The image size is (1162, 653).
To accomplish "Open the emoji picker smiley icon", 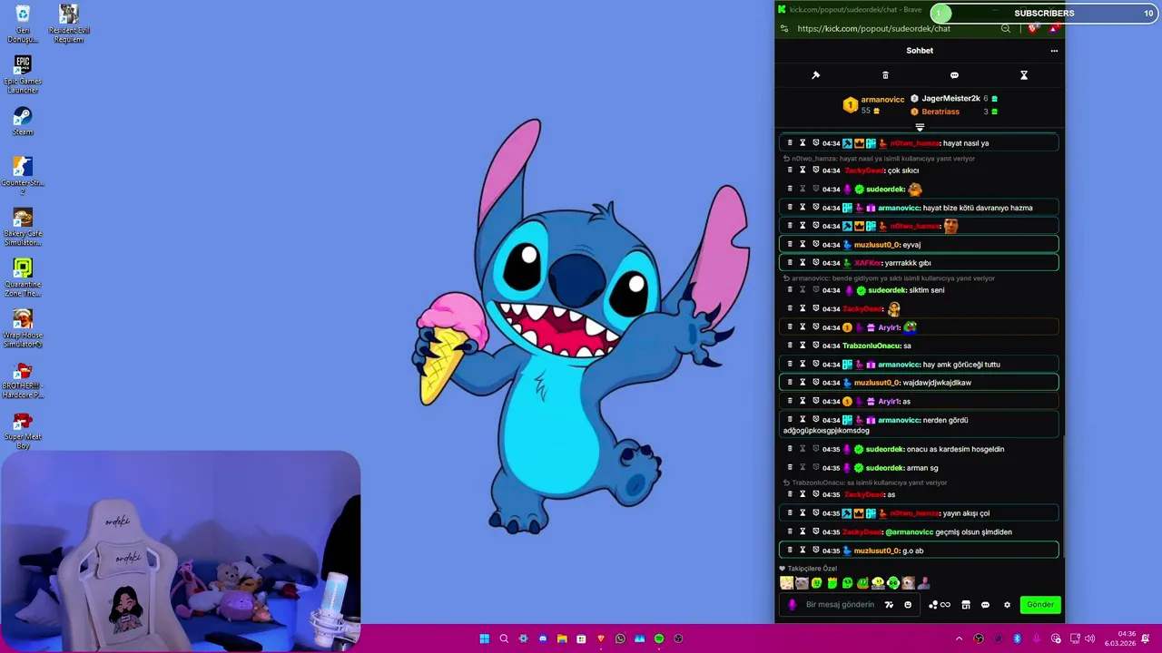I will pos(908,605).
